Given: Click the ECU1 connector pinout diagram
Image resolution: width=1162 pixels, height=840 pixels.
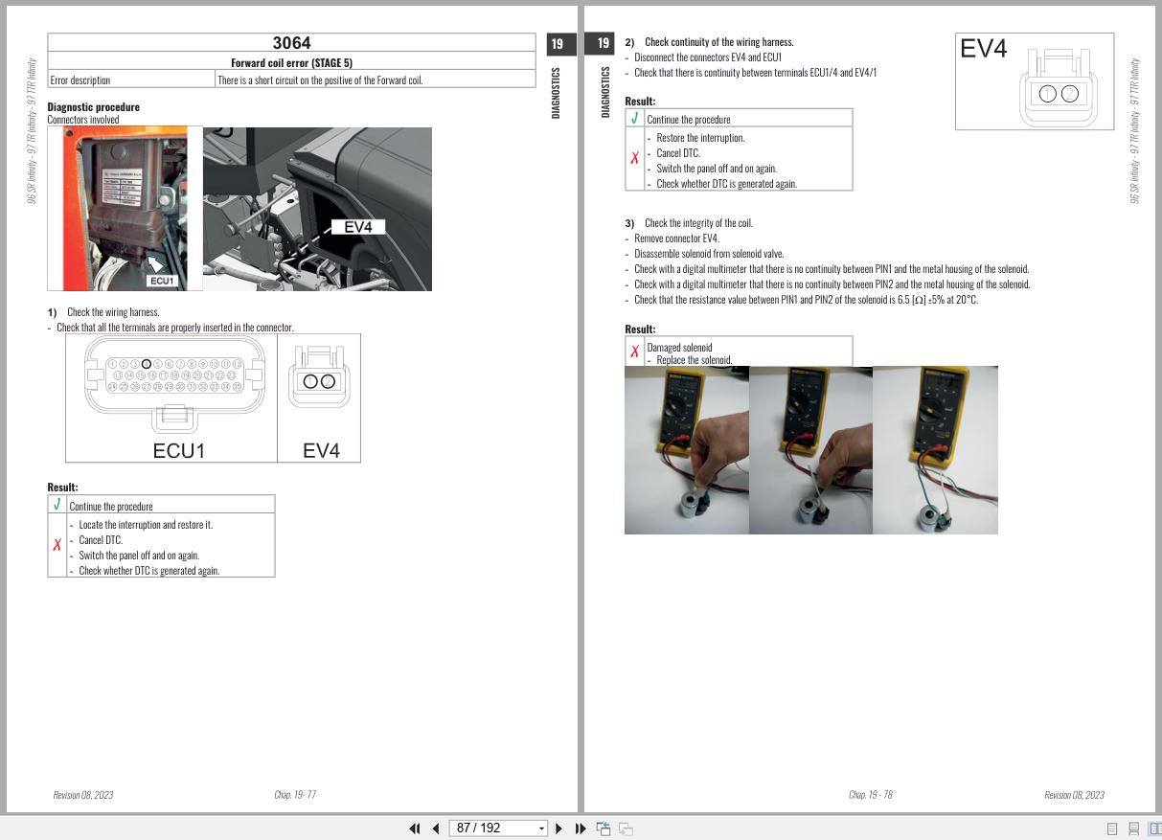Looking at the screenshot, I should [172, 397].
